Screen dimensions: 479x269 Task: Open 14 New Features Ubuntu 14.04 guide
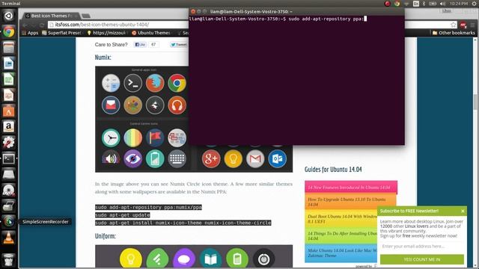(x=351, y=187)
